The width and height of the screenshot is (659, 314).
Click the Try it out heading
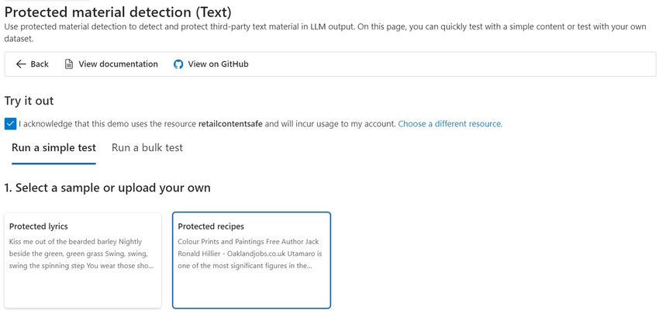pyautogui.click(x=29, y=102)
